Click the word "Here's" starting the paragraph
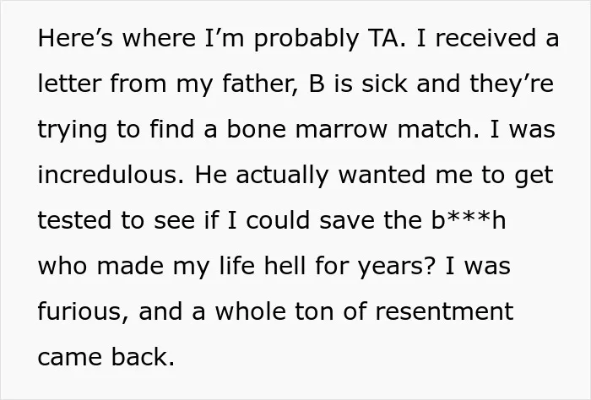 pyautogui.click(x=75, y=38)
